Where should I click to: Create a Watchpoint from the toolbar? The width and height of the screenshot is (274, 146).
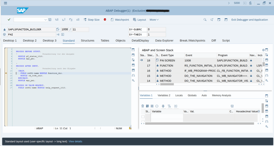click(120, 20)
